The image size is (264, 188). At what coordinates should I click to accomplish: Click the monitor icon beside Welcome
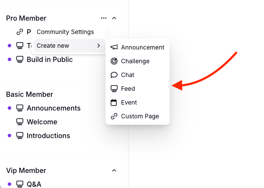(x=20, y=122)
